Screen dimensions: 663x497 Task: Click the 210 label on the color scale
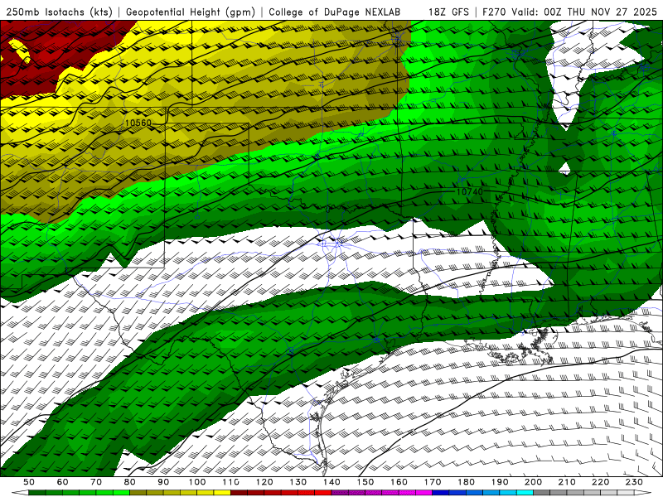pyautogui.click(x=567, y=482)
